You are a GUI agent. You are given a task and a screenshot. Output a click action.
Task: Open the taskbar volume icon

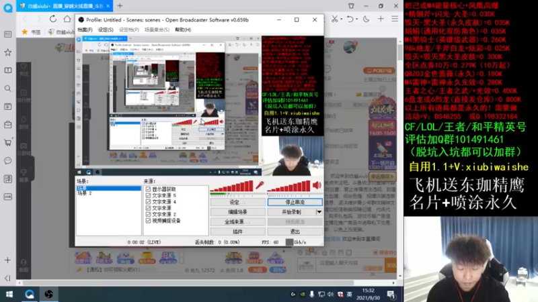pyautogui.click(x=330, y=294)
